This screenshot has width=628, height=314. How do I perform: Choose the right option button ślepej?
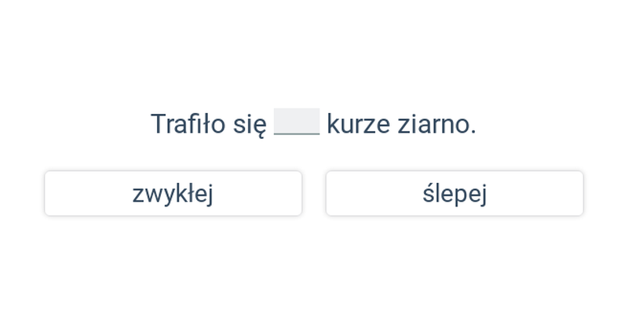(455, 193)
